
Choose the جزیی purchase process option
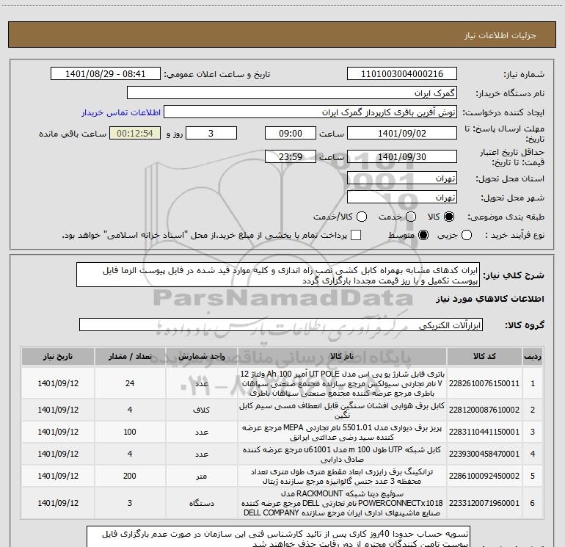[466, 235]
